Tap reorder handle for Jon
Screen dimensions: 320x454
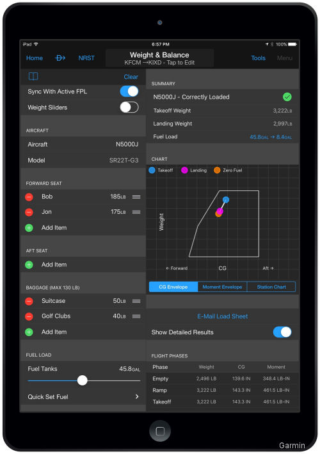pos(136,212)
